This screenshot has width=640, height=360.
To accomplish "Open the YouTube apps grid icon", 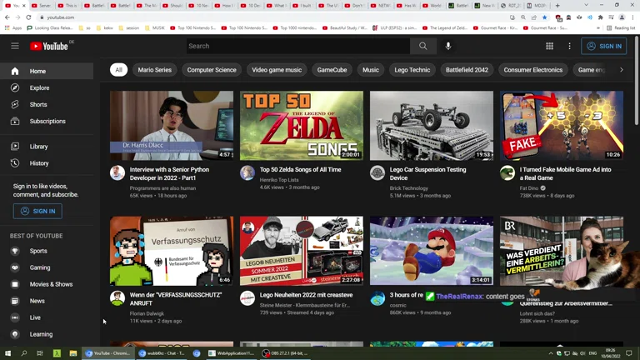I will click(549, 46).
